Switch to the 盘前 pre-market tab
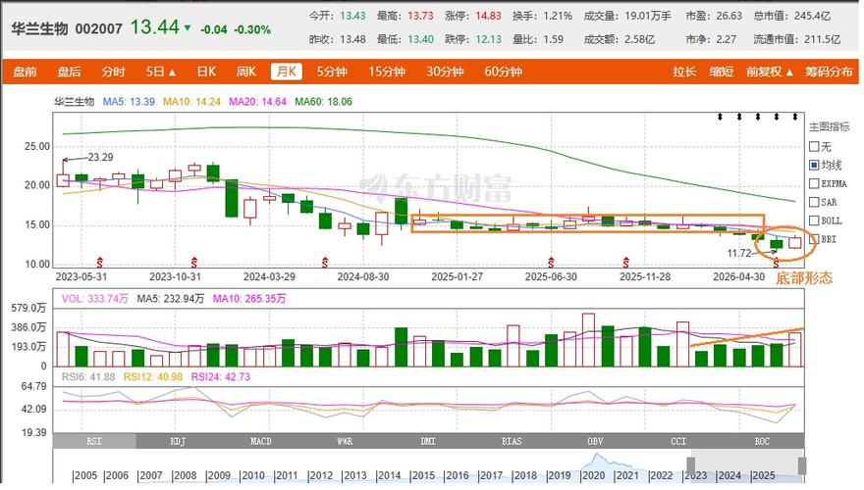Image resolution: width=864 pixels, height=490 pixels. coord(25,72)
